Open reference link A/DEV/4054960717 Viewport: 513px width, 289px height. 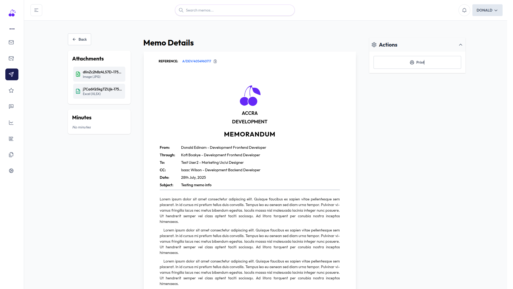(x=196, y=61)
